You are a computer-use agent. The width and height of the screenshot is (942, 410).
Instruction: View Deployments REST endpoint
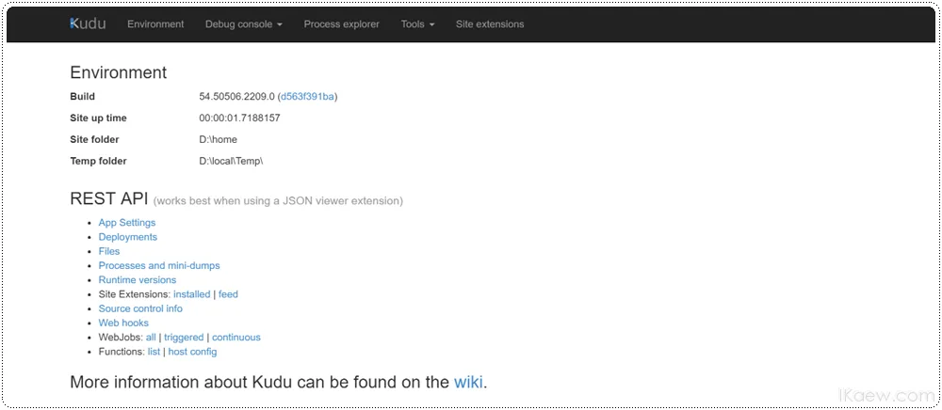128,237
